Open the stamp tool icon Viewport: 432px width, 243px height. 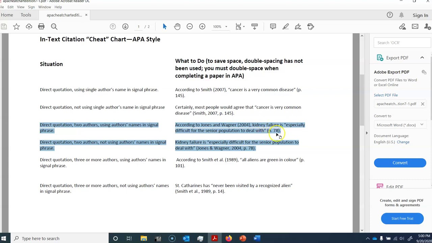[x=310, y=27]
